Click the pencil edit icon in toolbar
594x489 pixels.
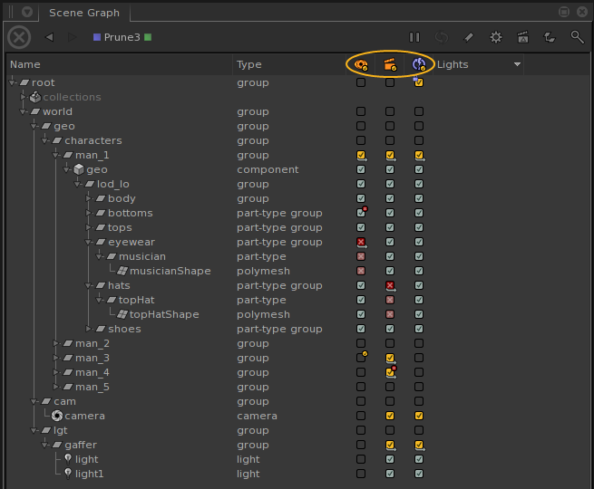pos(469,37)
